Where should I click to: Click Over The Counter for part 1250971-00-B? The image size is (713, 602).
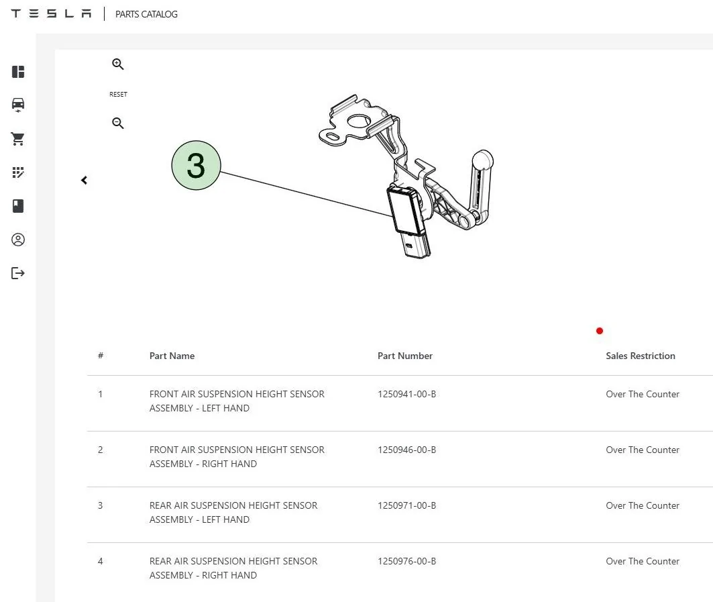tap(643, 505)
